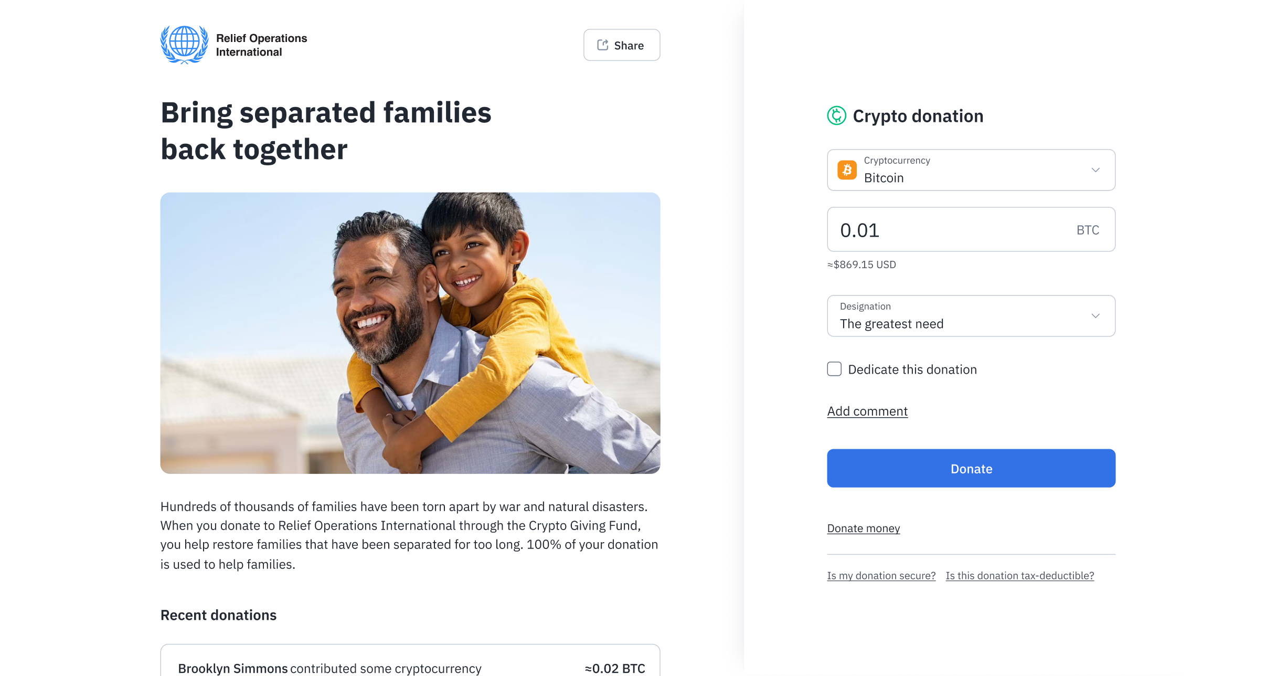Click the green crypto donation coin icon
Viewport: 1276px width, 676px height.
836,115
